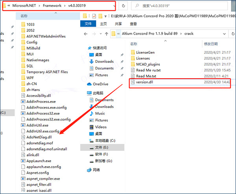Select 本地磁盘 (C:) drive

coord(102,141)
